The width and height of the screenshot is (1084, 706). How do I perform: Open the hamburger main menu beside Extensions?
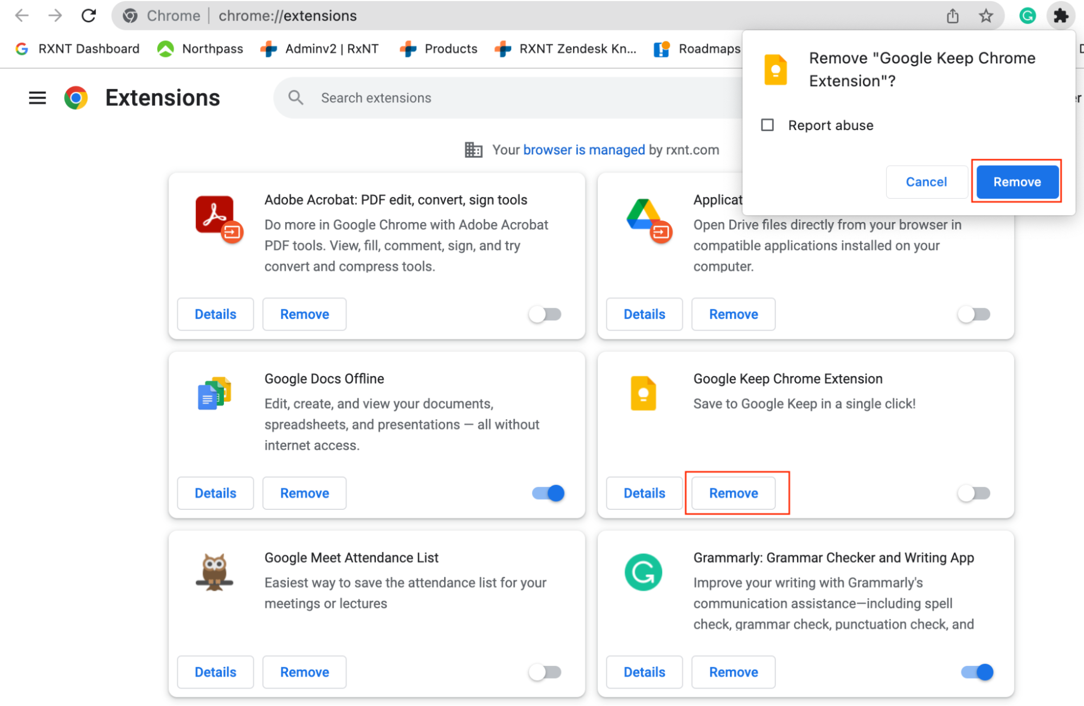pos(37,98)
